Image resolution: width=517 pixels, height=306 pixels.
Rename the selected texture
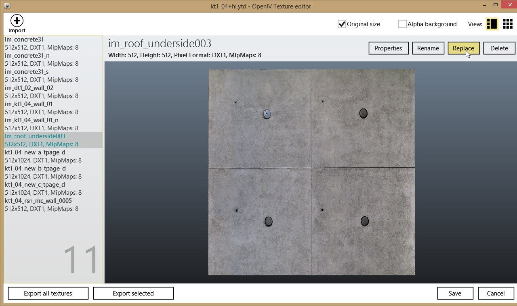pos(428,48)
